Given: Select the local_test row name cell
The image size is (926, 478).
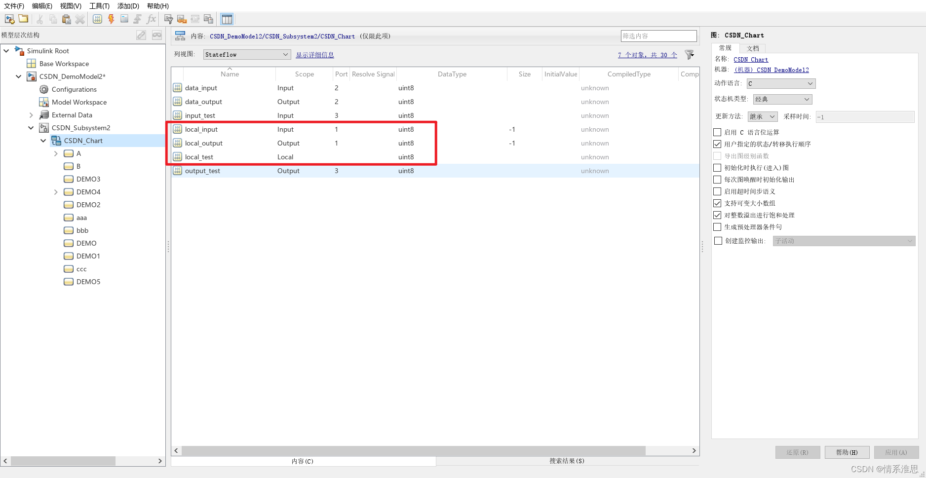Looking at the screenshot, I should [x=199, y=157].
